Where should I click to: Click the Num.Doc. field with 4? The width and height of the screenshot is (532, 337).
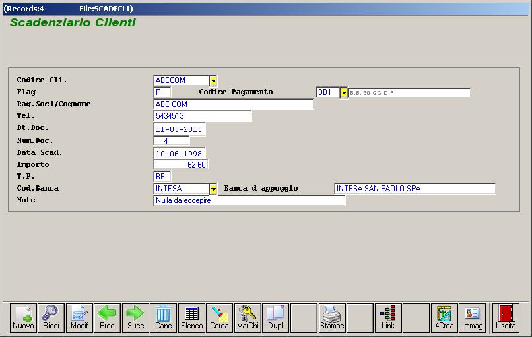[x=172, y=140]
